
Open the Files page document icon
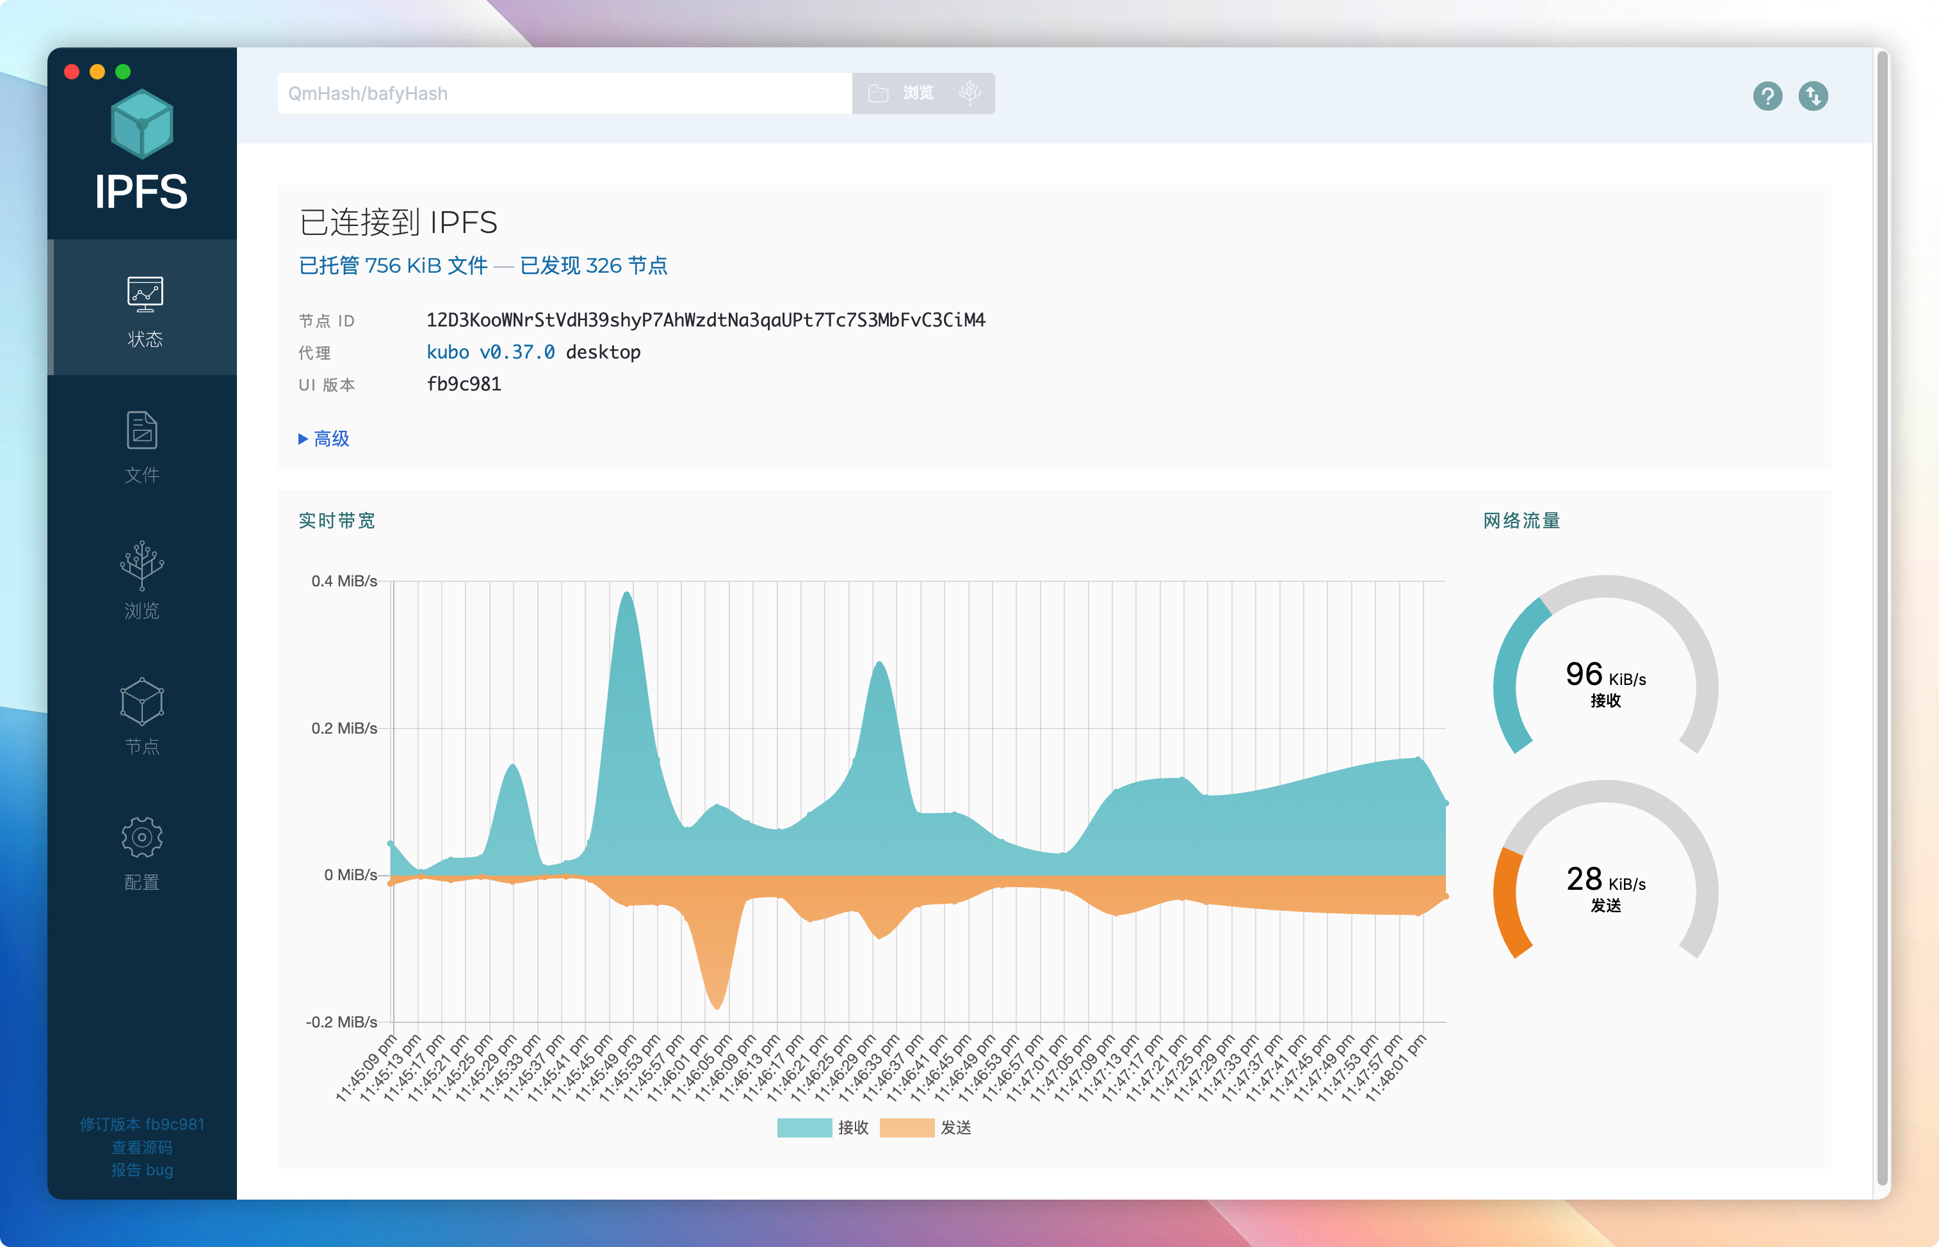[142, 430]
